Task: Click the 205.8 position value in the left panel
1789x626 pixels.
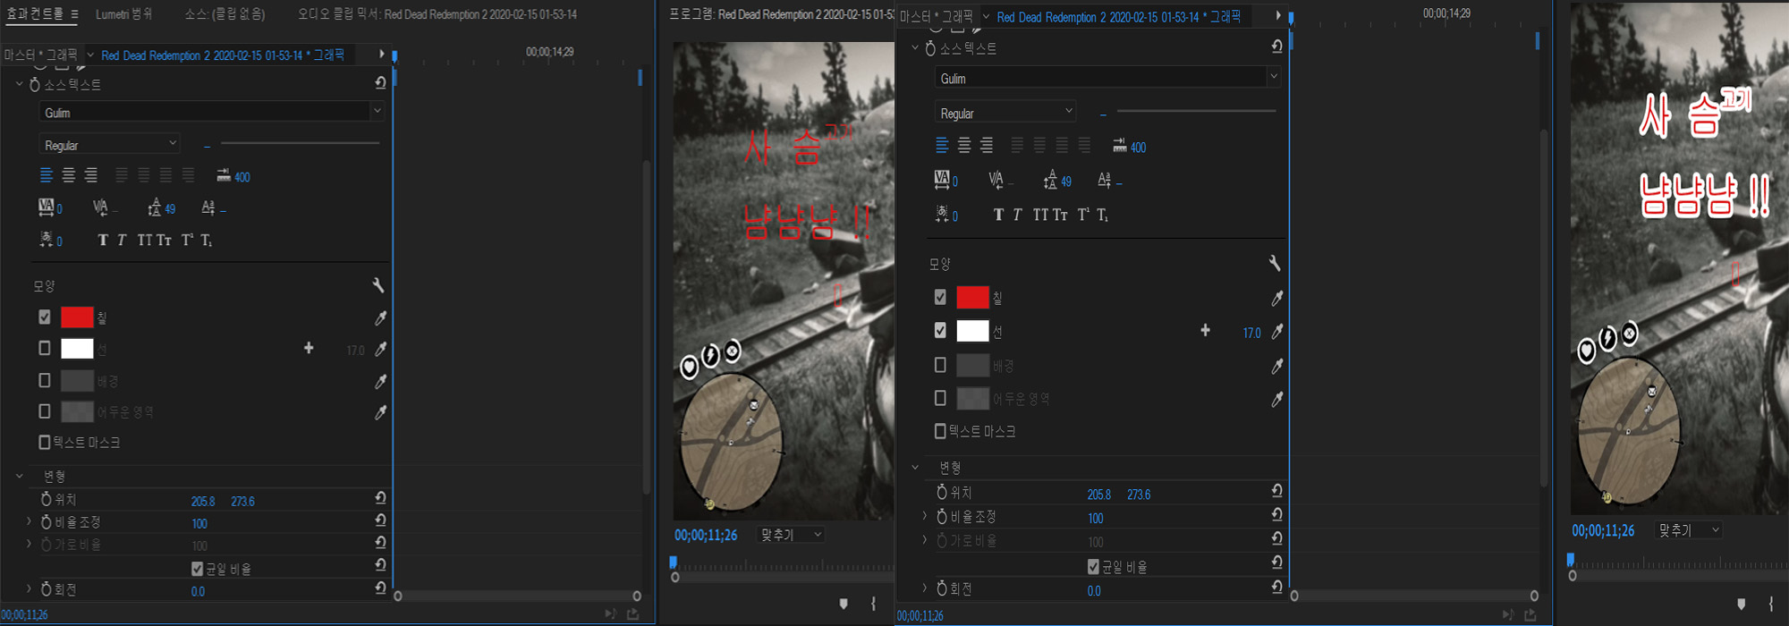Action: pos(202,502)
